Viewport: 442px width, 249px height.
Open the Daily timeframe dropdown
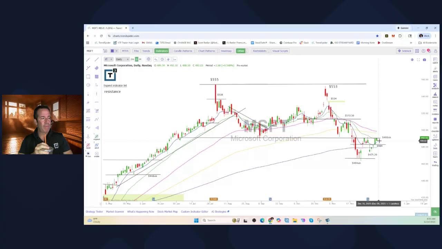(122, 59)
